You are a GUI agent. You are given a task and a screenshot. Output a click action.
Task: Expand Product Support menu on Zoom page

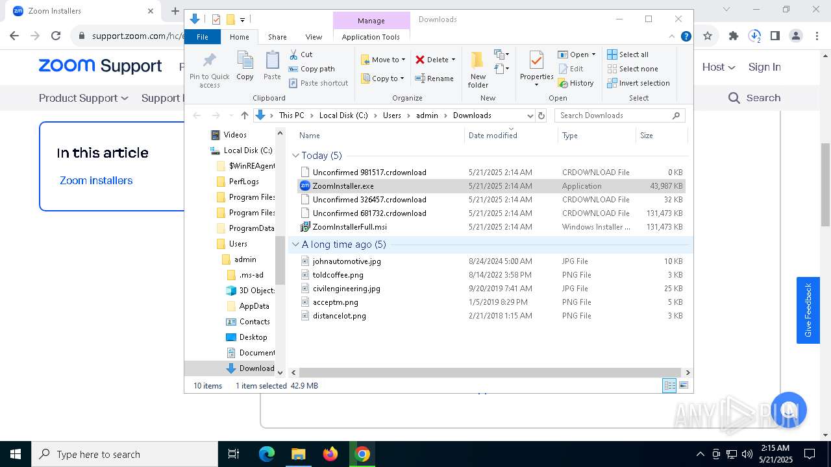pyautogui.click(x=83, y=98)
